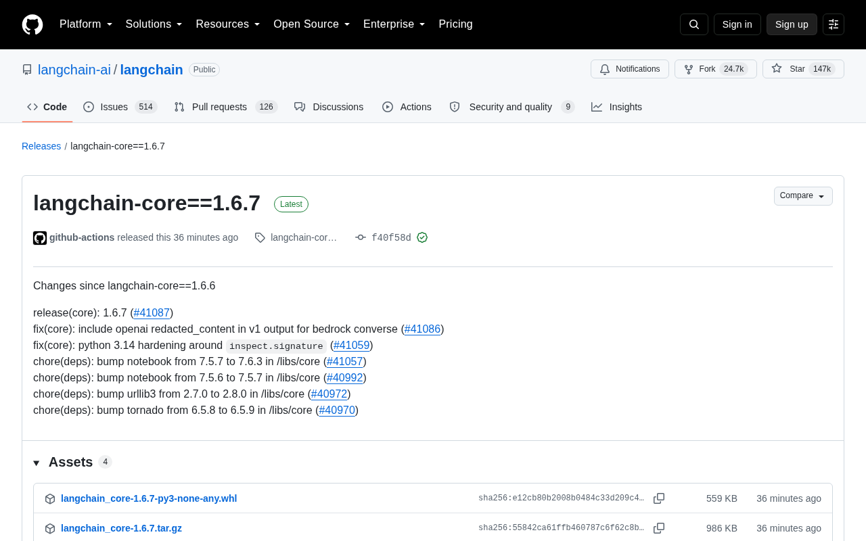The image size is (866, 541).
Task: Click the Sign up button
Action: click(x=792, y=24)
